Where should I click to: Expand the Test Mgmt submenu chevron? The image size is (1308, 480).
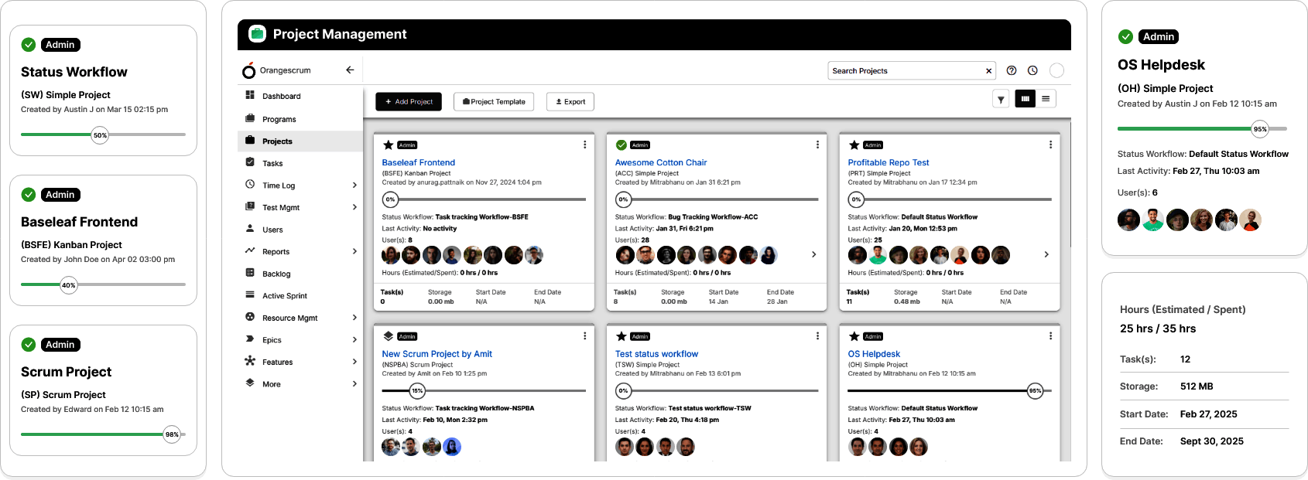pyautogui.click(x=354, y=207)
